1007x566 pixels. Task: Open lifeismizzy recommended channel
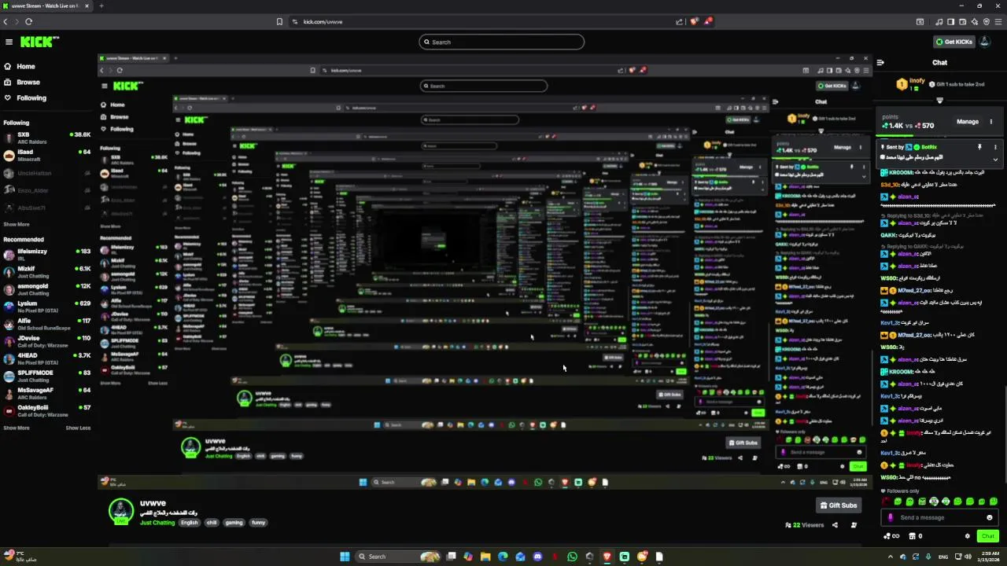(46, 255)
